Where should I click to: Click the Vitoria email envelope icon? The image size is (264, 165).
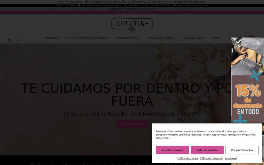tap(175, 5)
